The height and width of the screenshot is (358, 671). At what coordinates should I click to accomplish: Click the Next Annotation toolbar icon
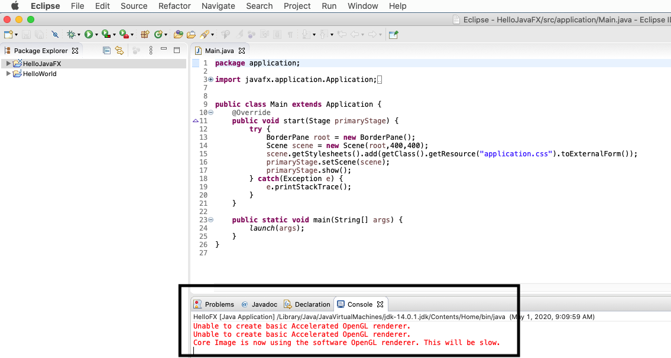pyautogui.click(x=306, y=35)
